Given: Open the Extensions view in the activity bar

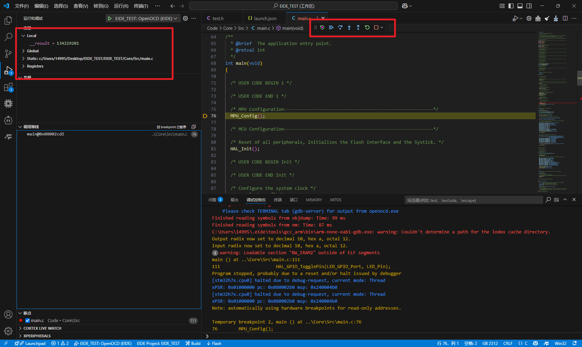Looking at the screenshot, I should (x=8, y=87).
